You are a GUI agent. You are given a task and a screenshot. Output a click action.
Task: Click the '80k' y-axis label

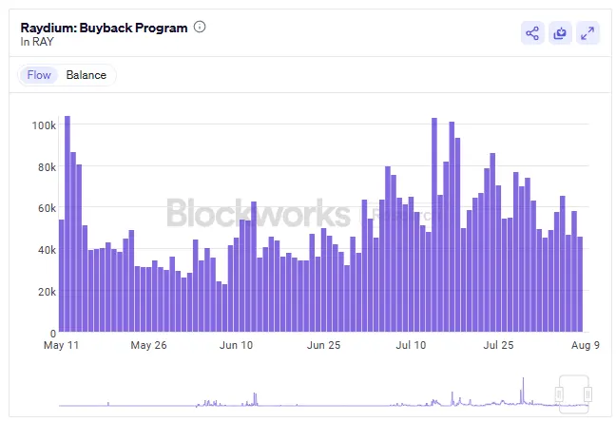click(48, 167)
